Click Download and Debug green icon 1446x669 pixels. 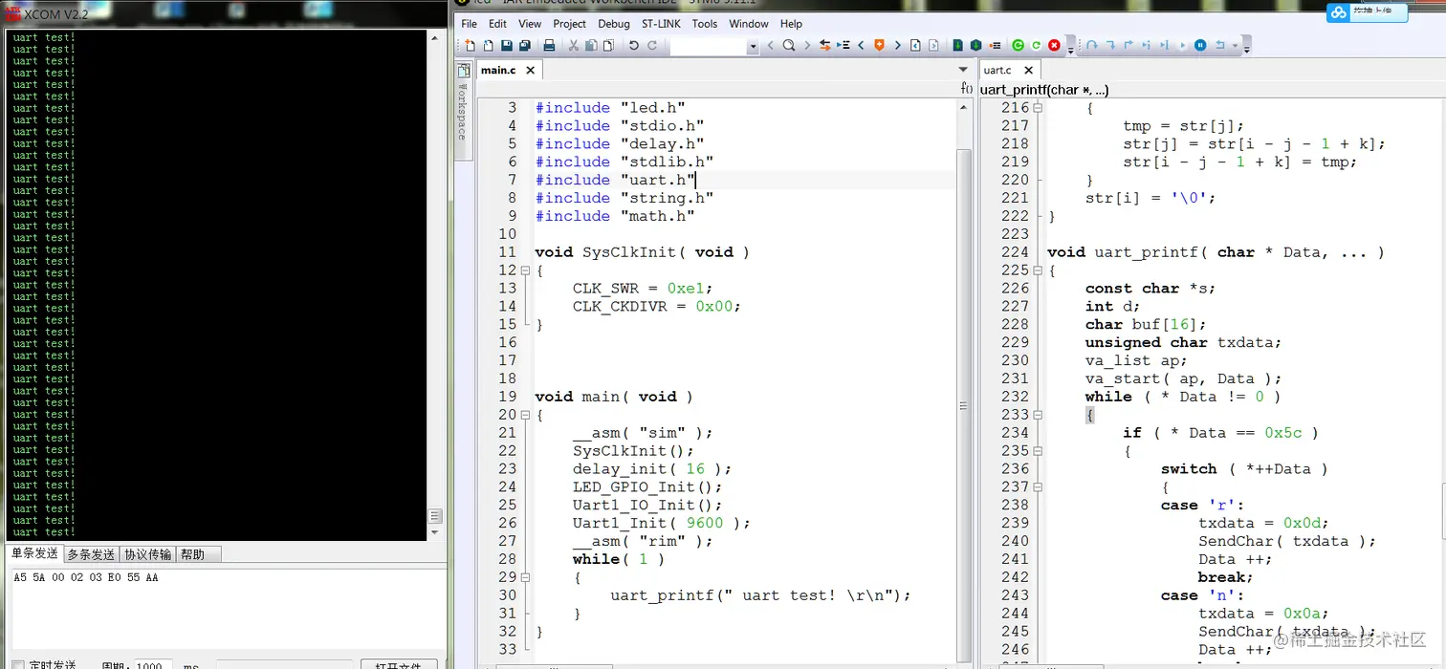[x=1018, y=45]
